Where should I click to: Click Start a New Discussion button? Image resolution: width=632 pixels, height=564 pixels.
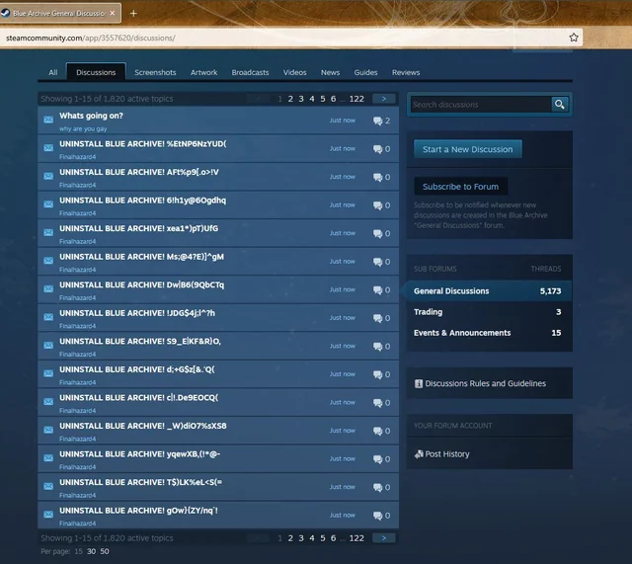[x=467, y=149]
